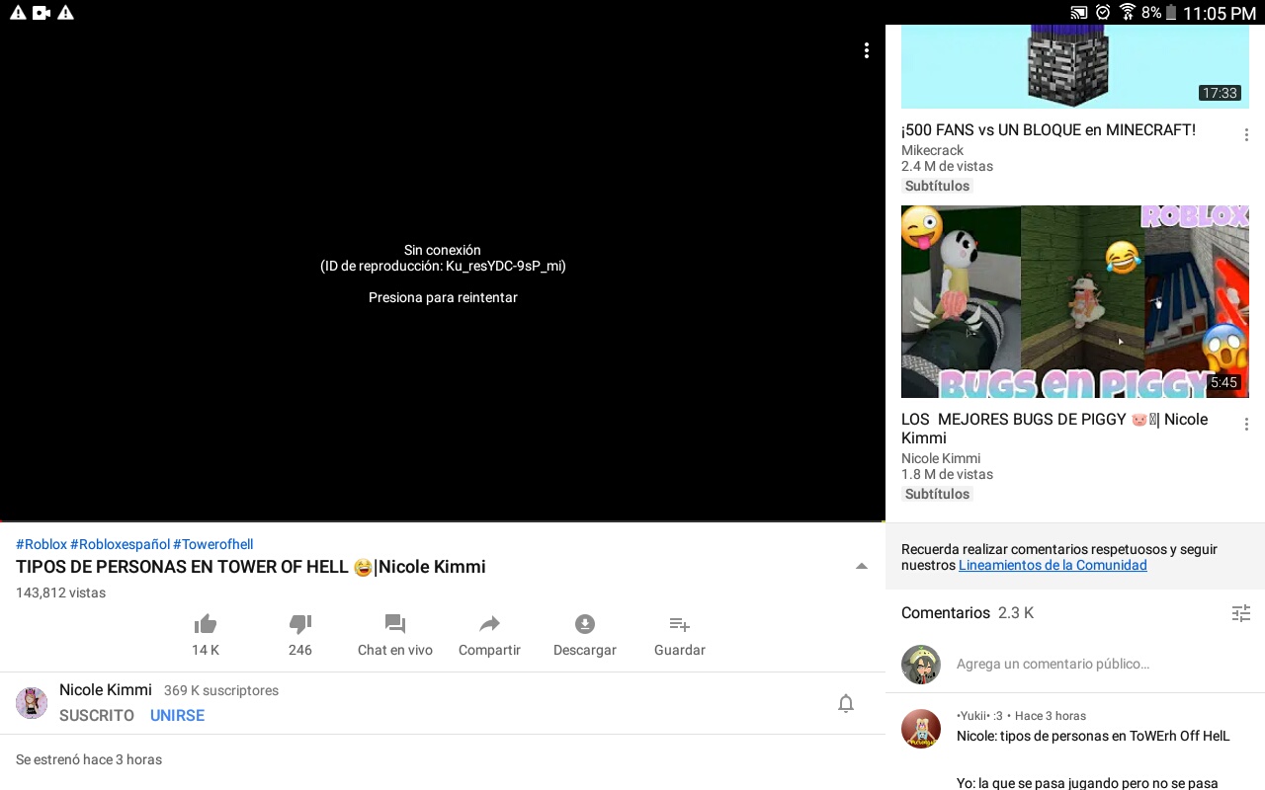Open Nicole Kimmi channel avatar
This screenshot has width=1265, height=790.
(x=32, y=703)
